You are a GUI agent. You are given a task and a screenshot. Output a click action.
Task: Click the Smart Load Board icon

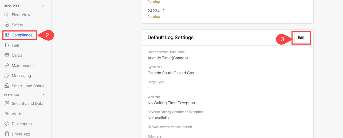tap(7, 86)
